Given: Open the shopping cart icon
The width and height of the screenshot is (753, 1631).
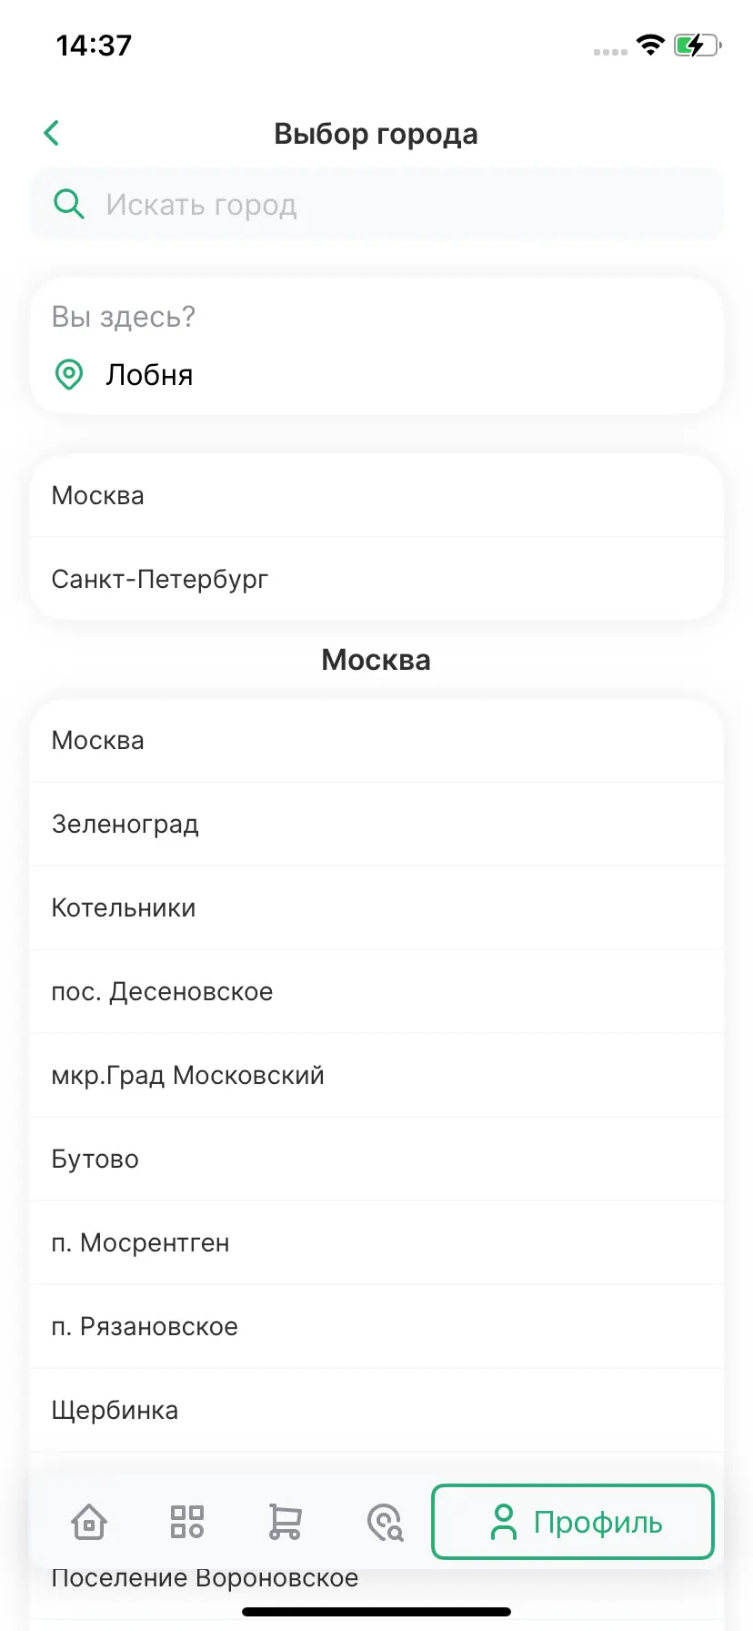Looking at the screenshot, I should (x=285, y=1522).
